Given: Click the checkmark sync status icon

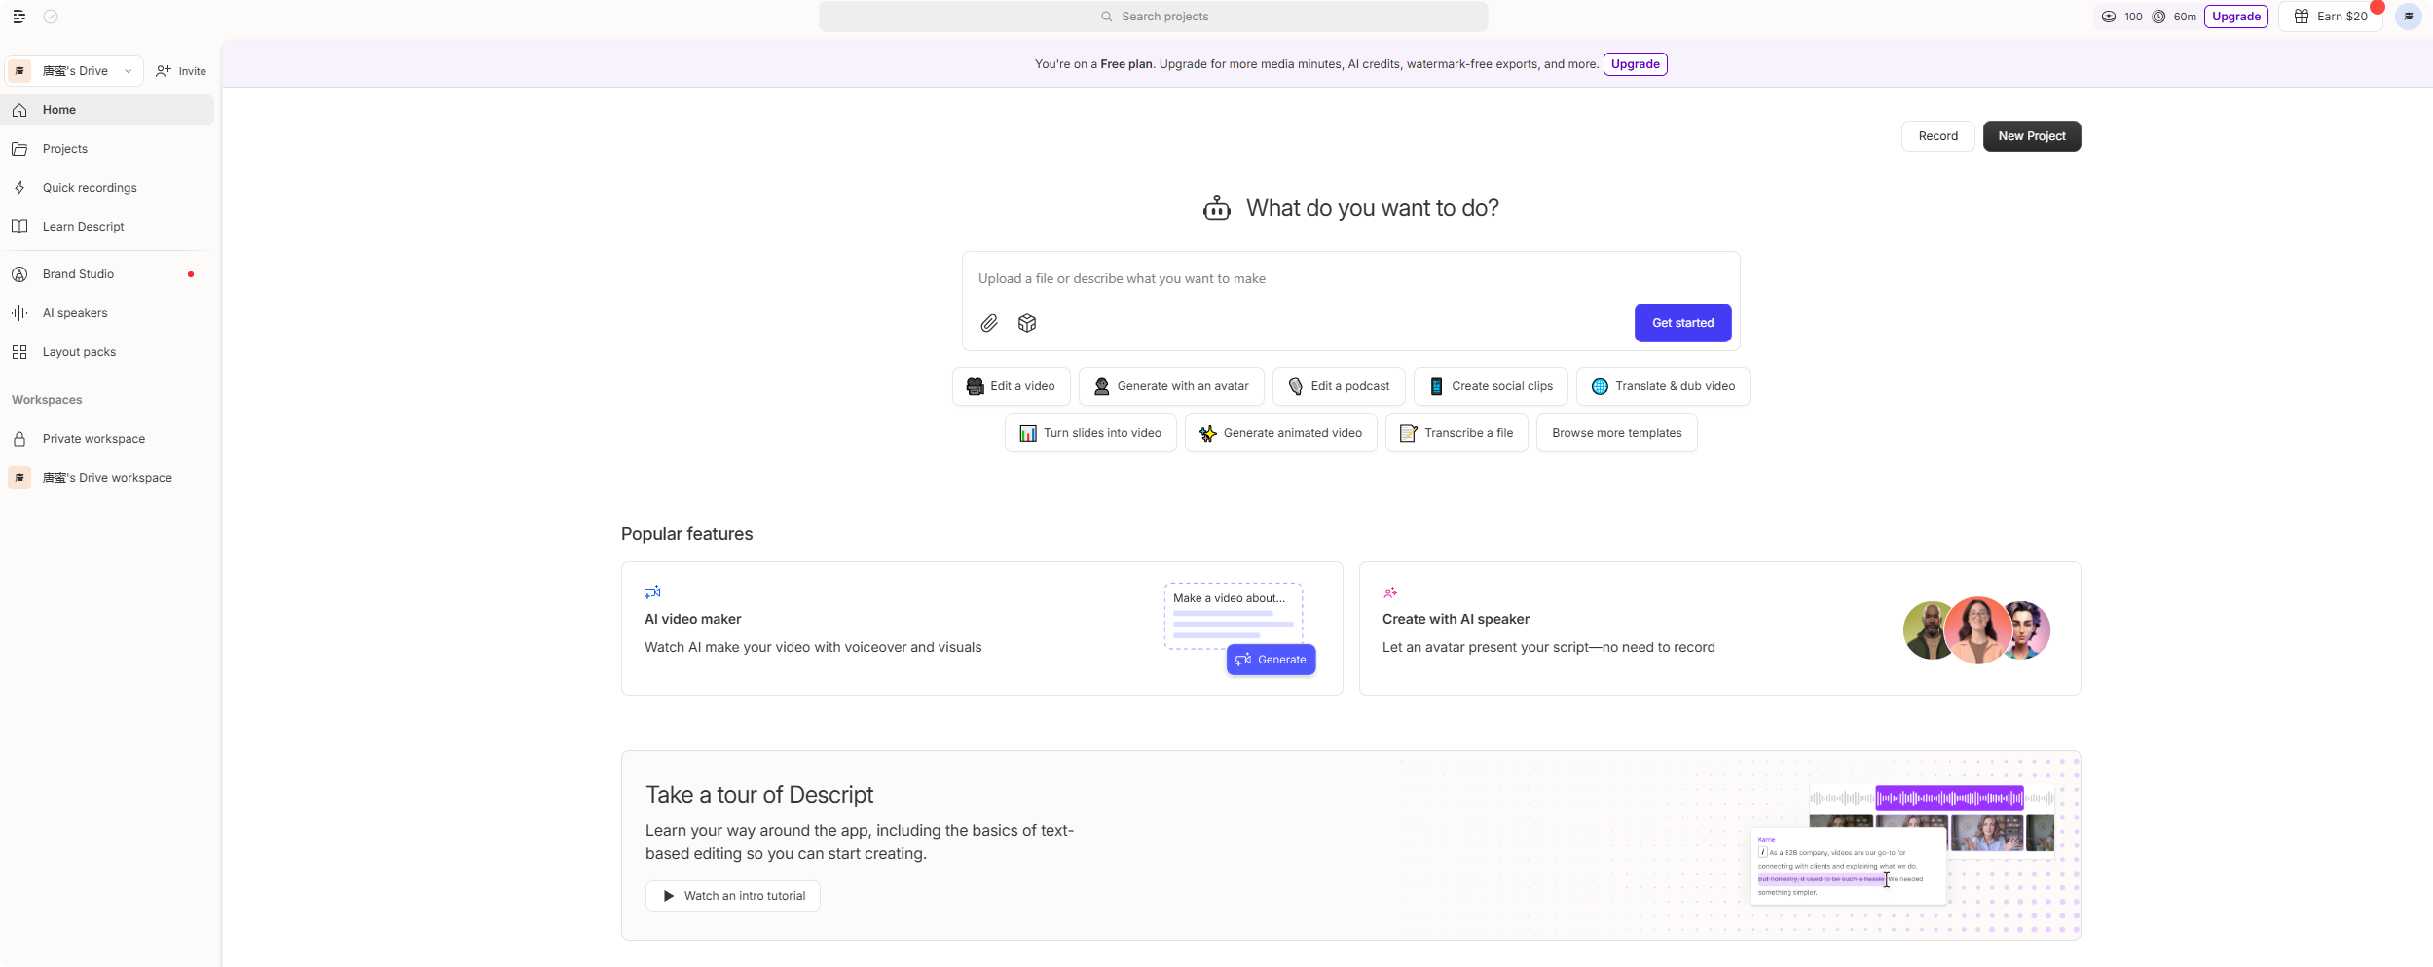Looking at the screenshot, I should 51,17.
